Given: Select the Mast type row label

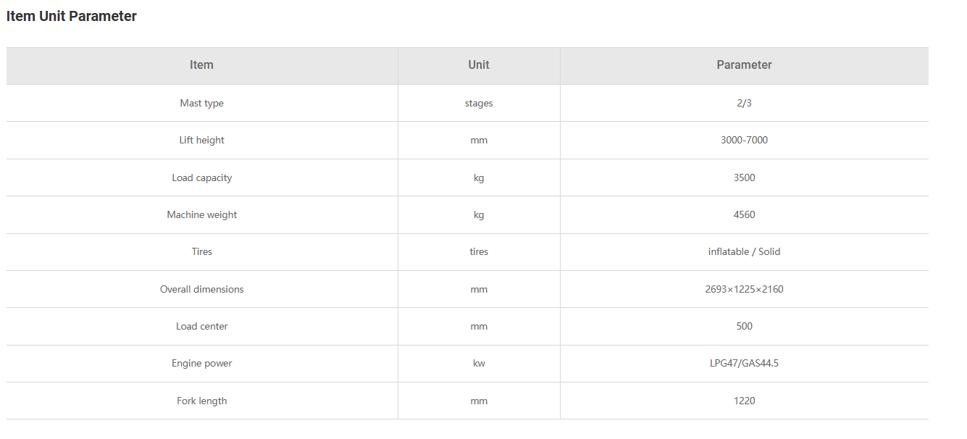Looking at the screenshot, I should 201,103.
